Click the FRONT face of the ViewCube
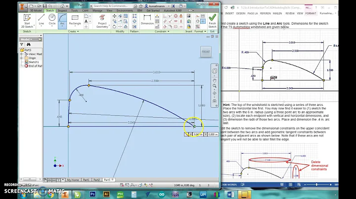The height and width of the screenshot is (199, 356). [206, 52]
